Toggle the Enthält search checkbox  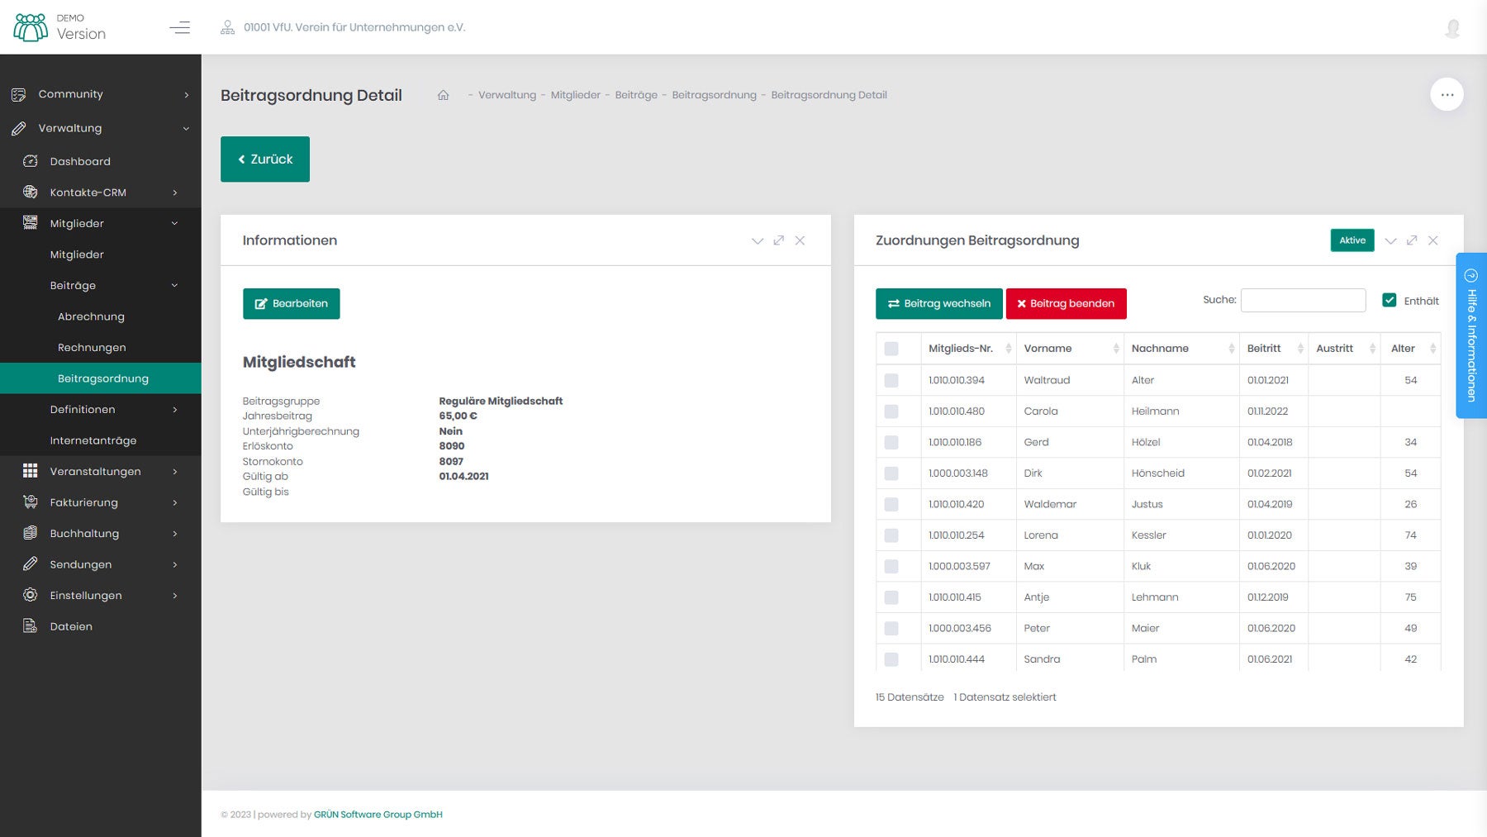click(x=1390, y=300)
